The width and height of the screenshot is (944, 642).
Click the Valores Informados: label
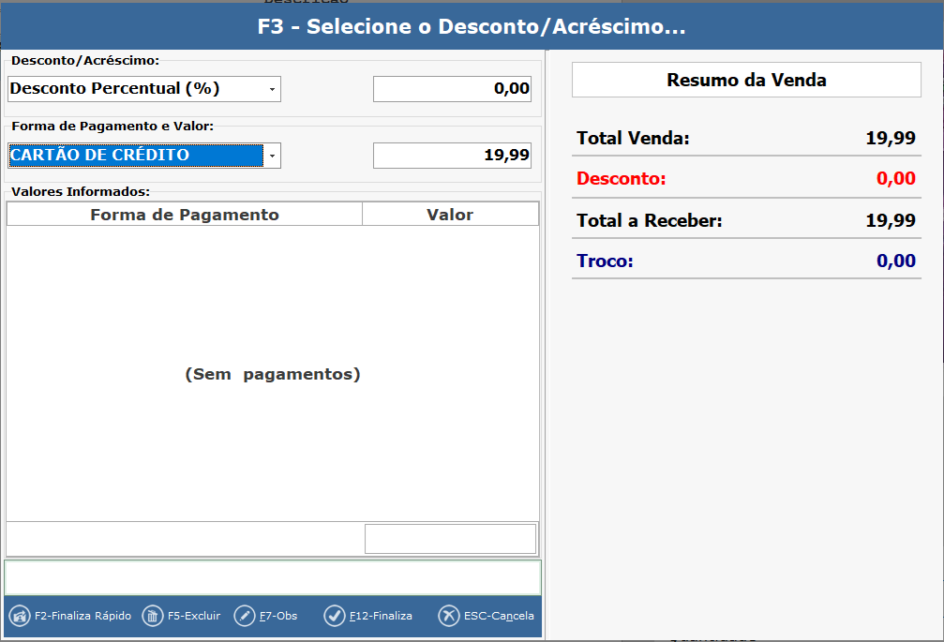pyautogui.click(x=81, y=192)
